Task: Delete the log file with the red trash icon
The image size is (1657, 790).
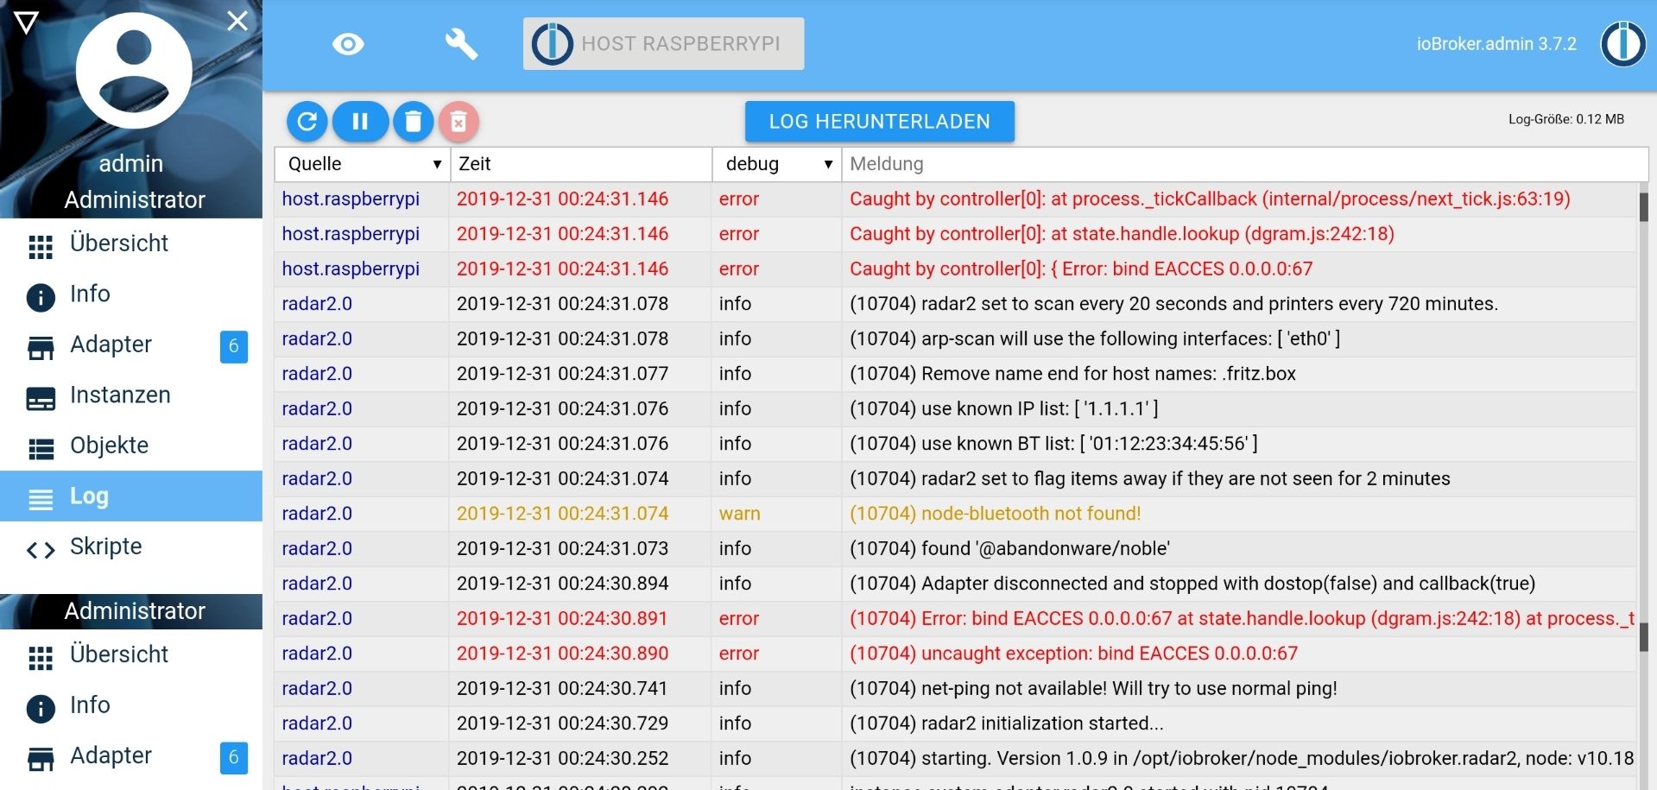Action: pos(459,122)
